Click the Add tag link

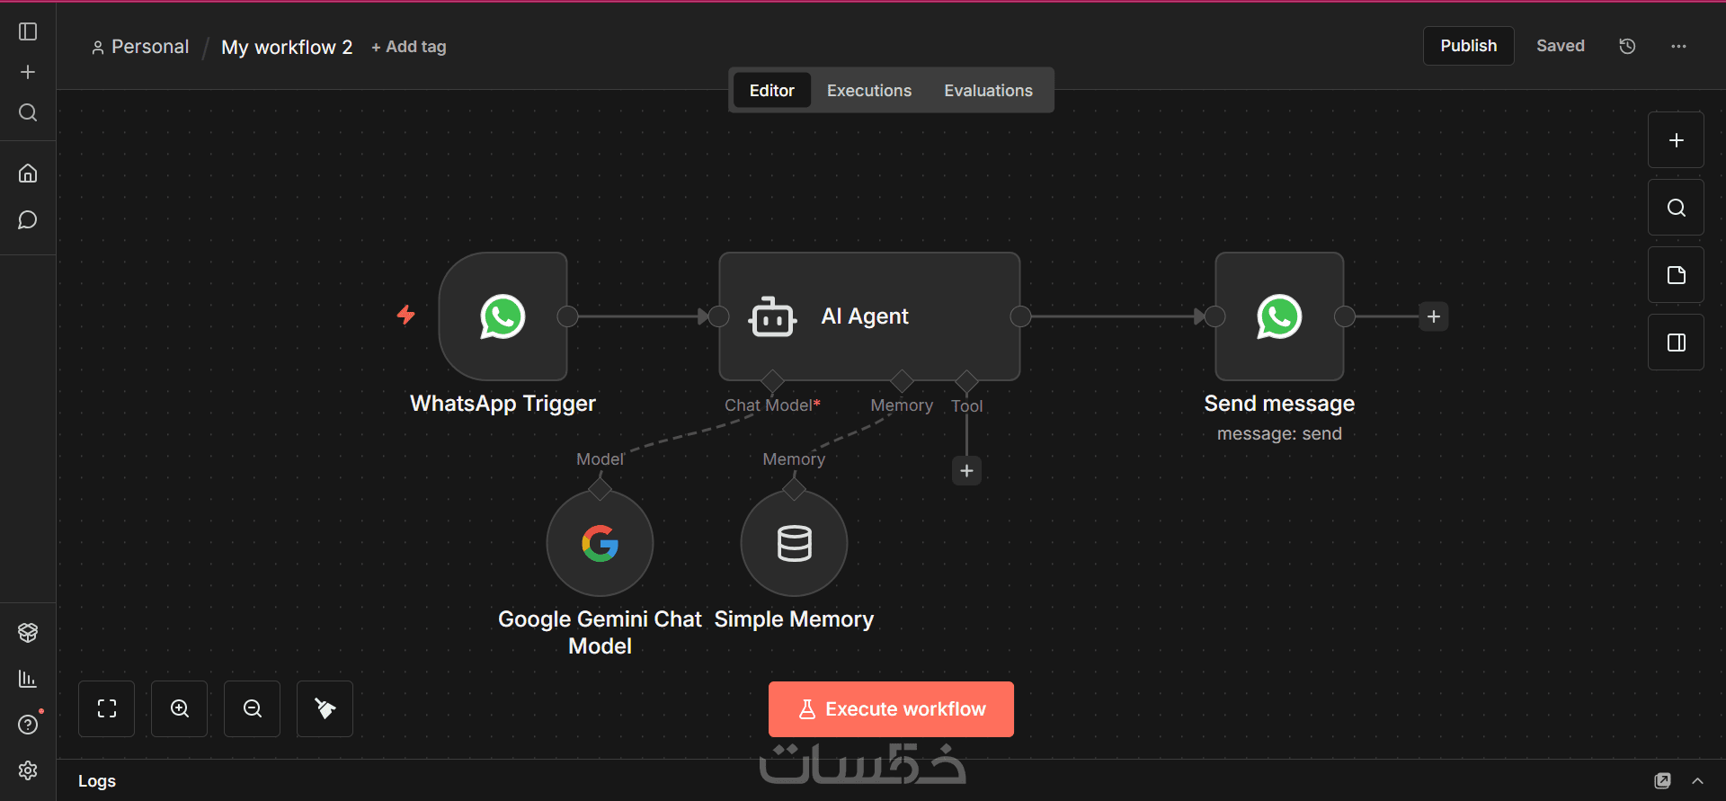click(x=409, y=47)
